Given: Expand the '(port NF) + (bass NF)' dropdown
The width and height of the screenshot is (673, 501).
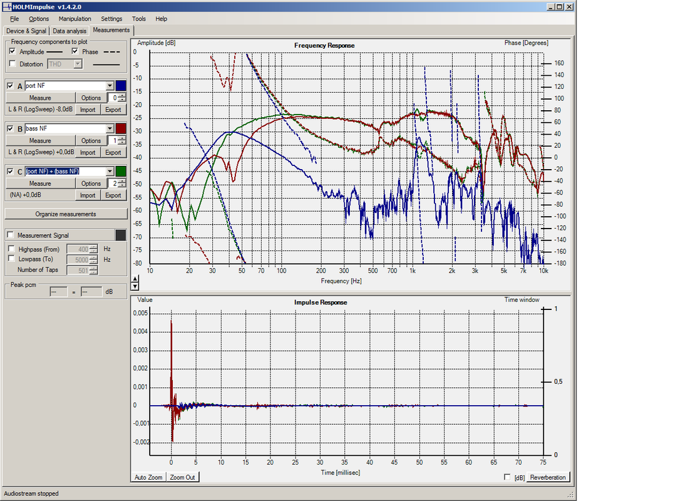Looking at the screenshot, I should coord(110,172).
